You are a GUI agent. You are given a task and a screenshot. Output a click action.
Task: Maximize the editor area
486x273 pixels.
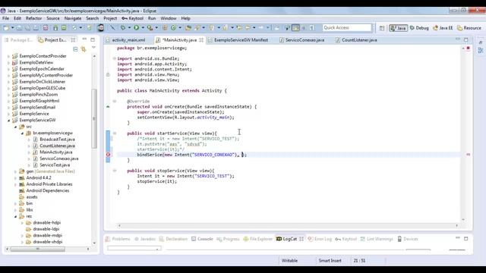click(465, 39)
